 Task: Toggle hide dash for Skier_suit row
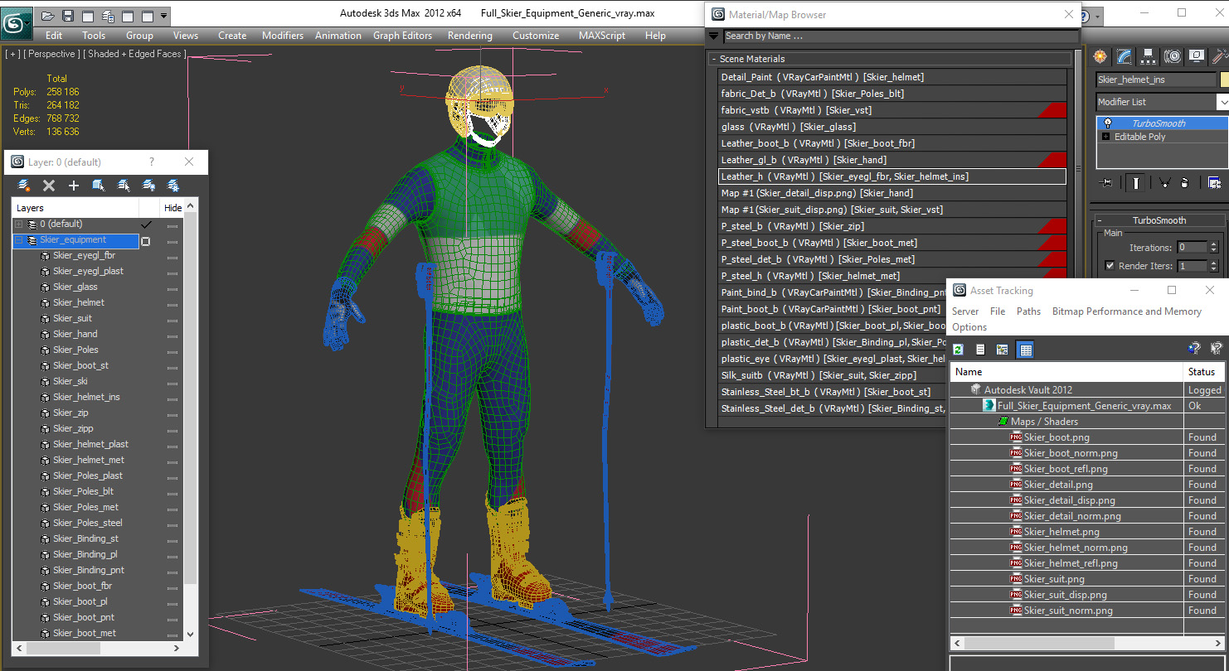point(172,320)
